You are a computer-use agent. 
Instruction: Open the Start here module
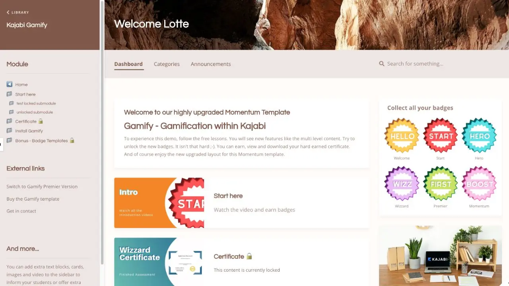point(25,94)
